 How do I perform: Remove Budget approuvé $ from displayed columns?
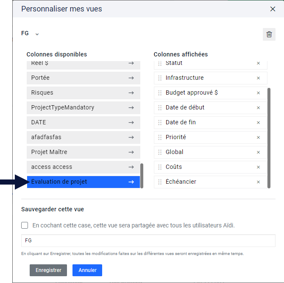258,93
